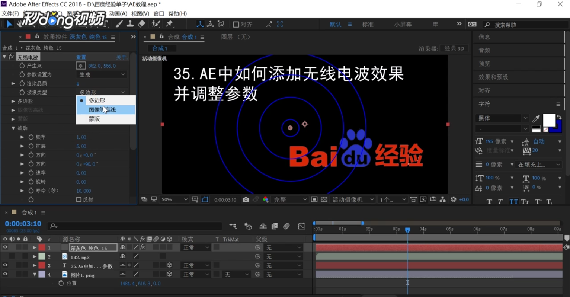
Task: Select the Clone Stamp tool
Action: (130, 24)
